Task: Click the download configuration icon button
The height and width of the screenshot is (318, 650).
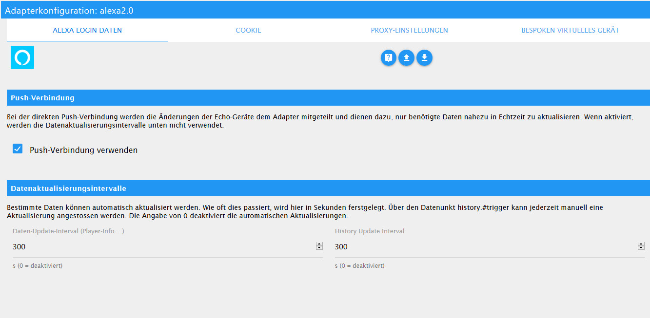Action: point(424,58)
